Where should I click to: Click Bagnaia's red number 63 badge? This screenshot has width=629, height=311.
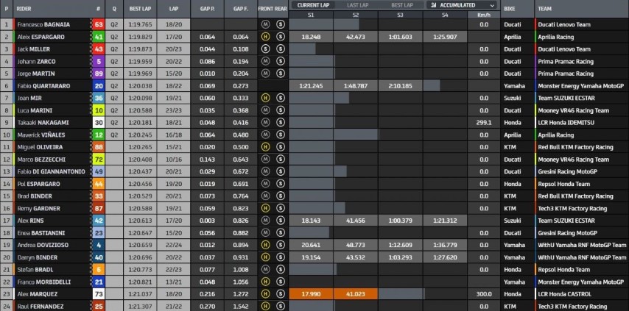pos(99,24)
